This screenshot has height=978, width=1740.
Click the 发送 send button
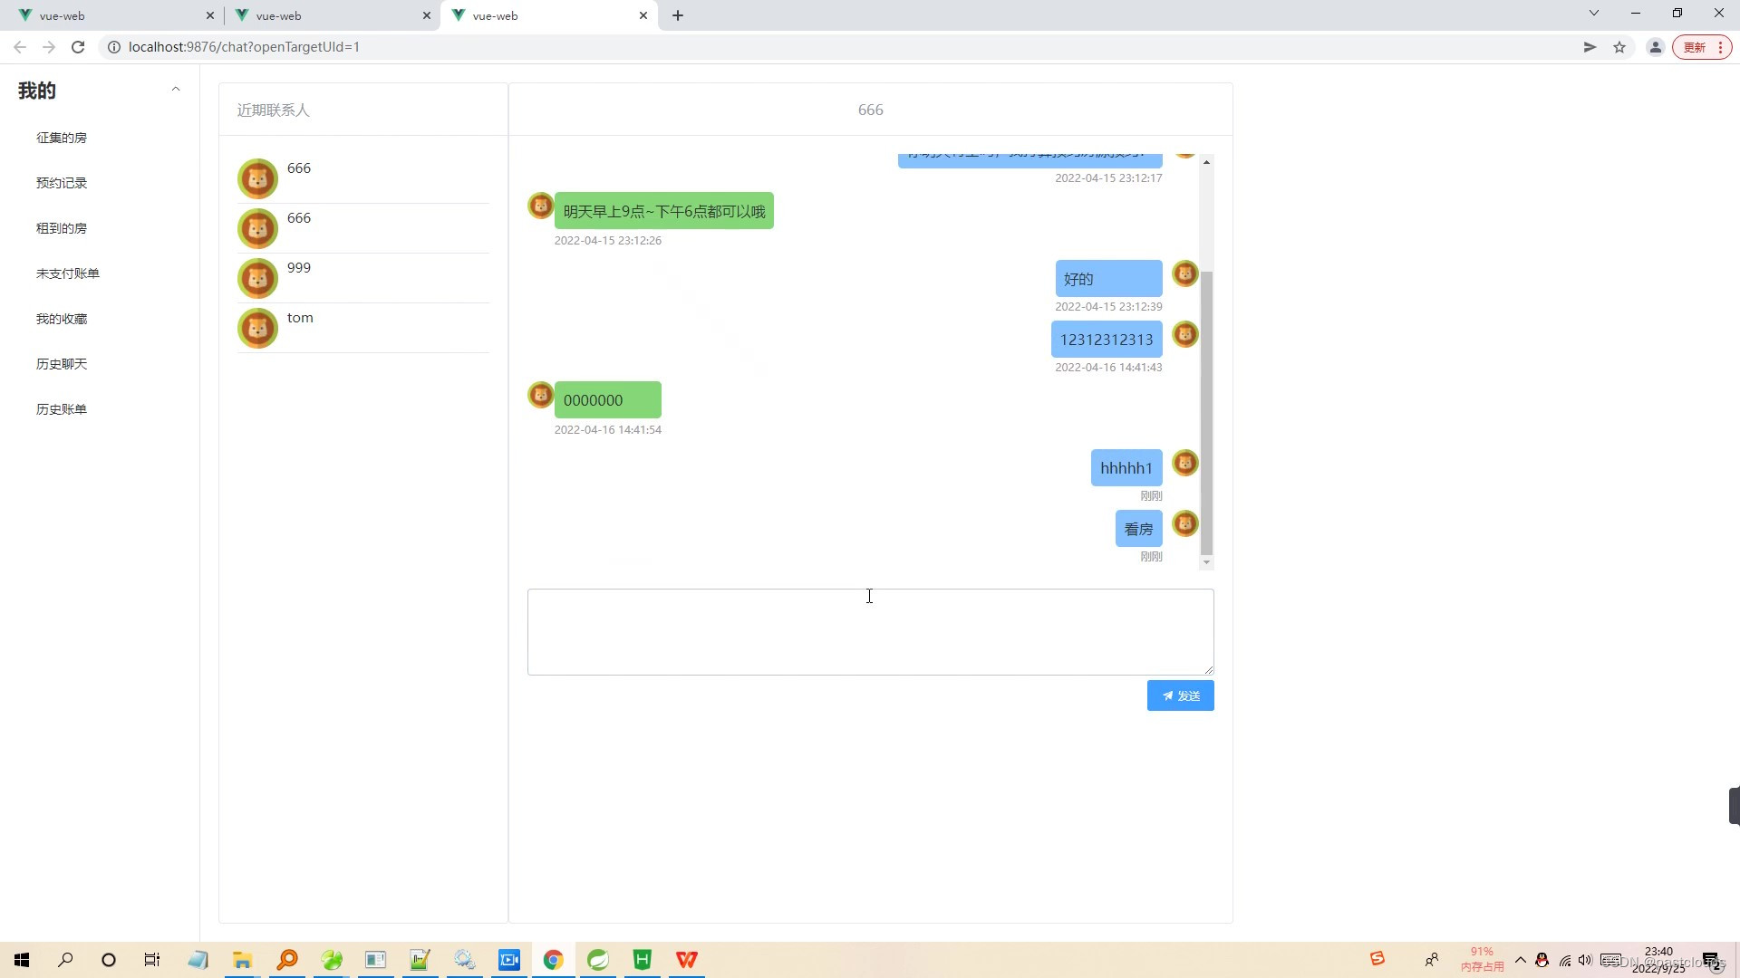pos(1179,695)
